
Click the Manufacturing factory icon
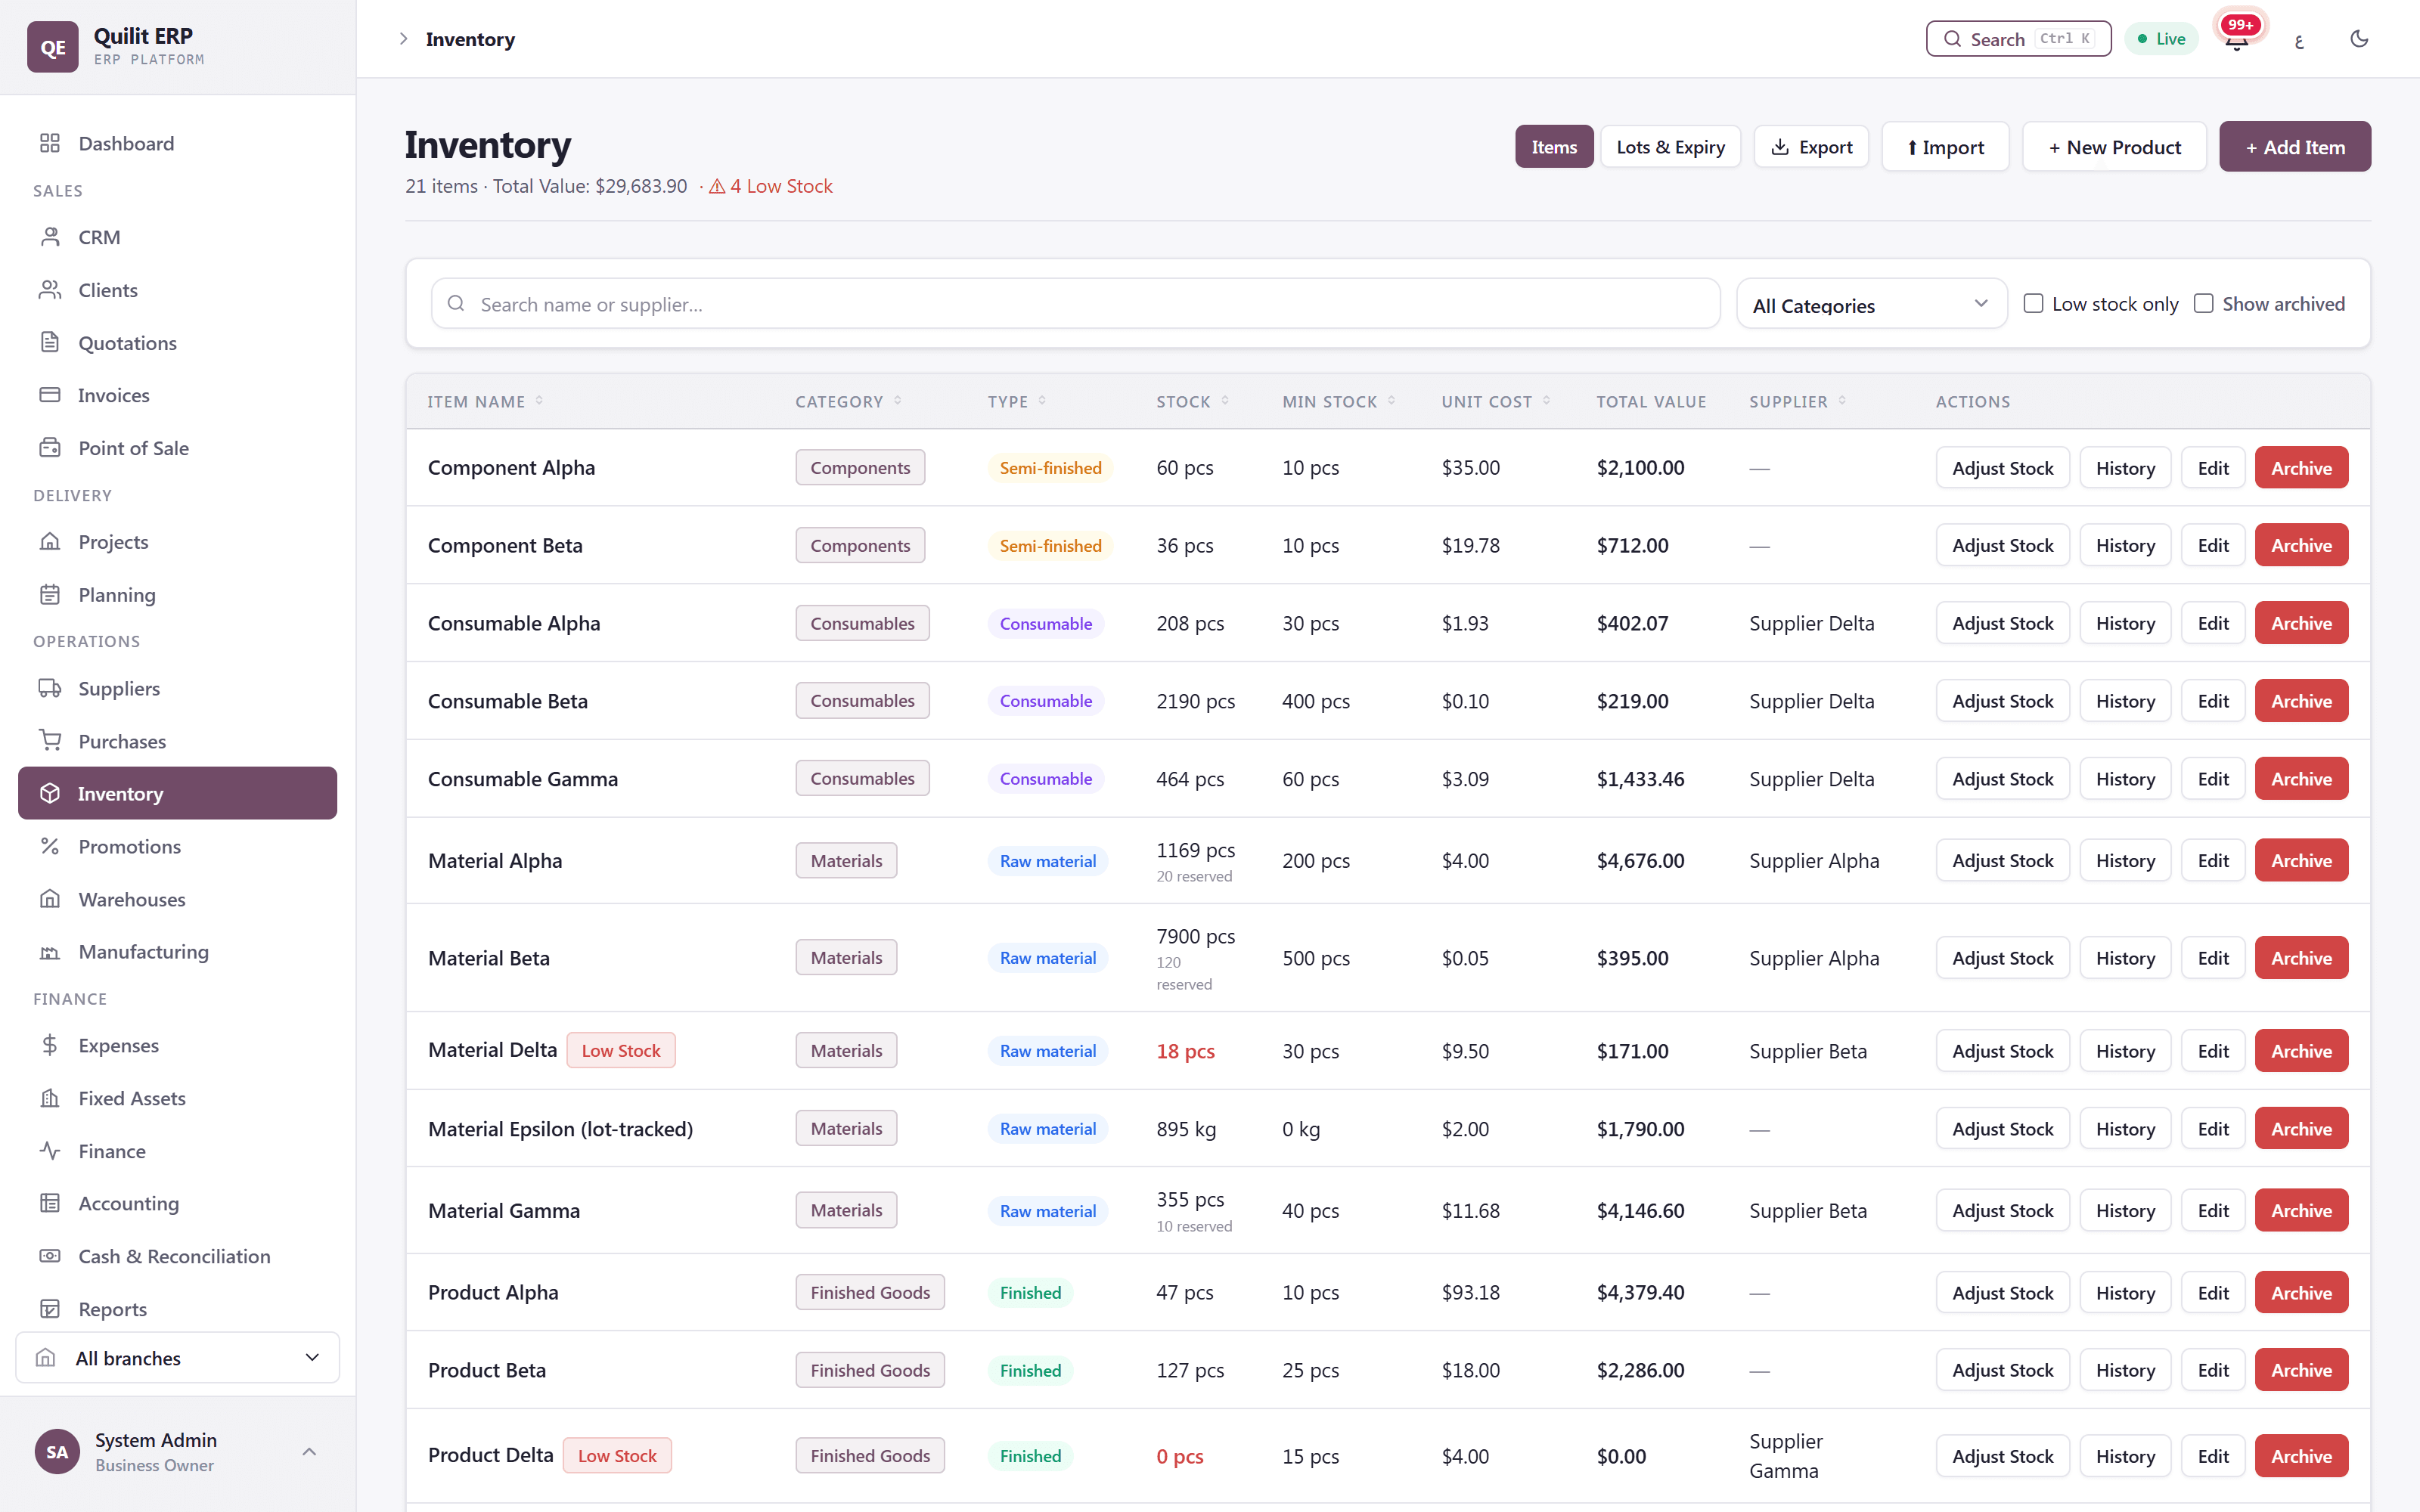[x=50, y=952]
